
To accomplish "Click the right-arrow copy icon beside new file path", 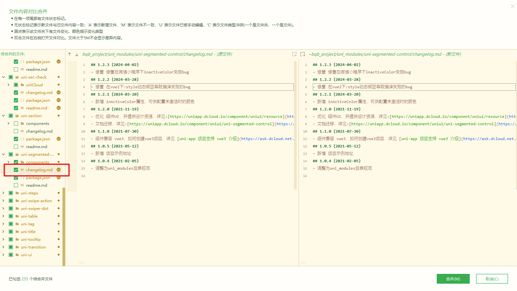I will 302,54.
